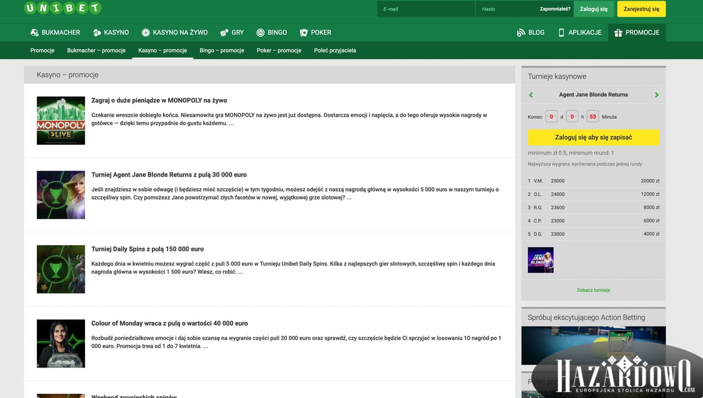Select leaderboard row 5 D.G.

(x=593, y=234)
